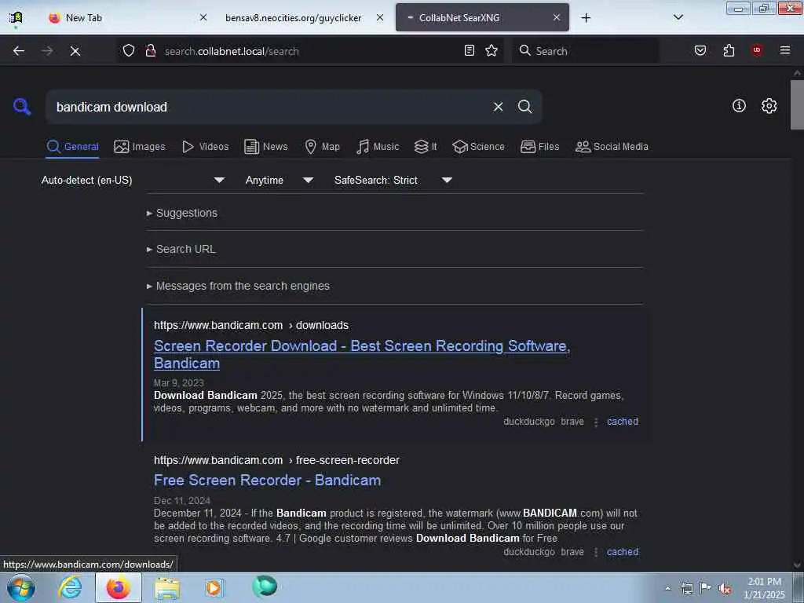Click the network tray icon

pos(686,589)
